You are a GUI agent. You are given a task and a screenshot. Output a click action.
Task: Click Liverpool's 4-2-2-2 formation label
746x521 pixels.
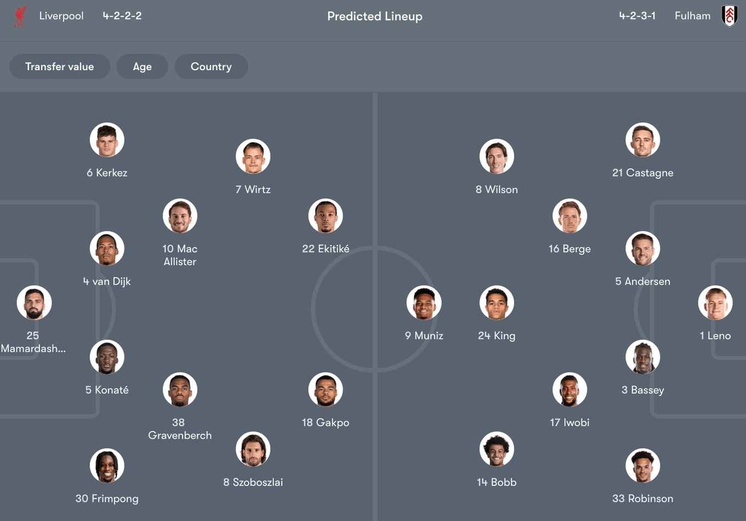(122, 16)
